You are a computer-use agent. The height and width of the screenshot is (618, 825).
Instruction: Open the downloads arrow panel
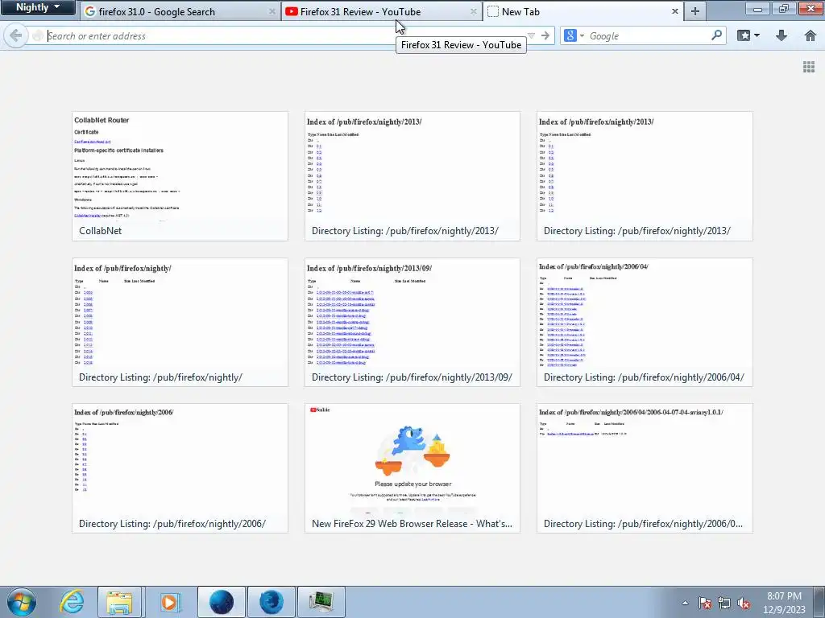tap(781, 35)
